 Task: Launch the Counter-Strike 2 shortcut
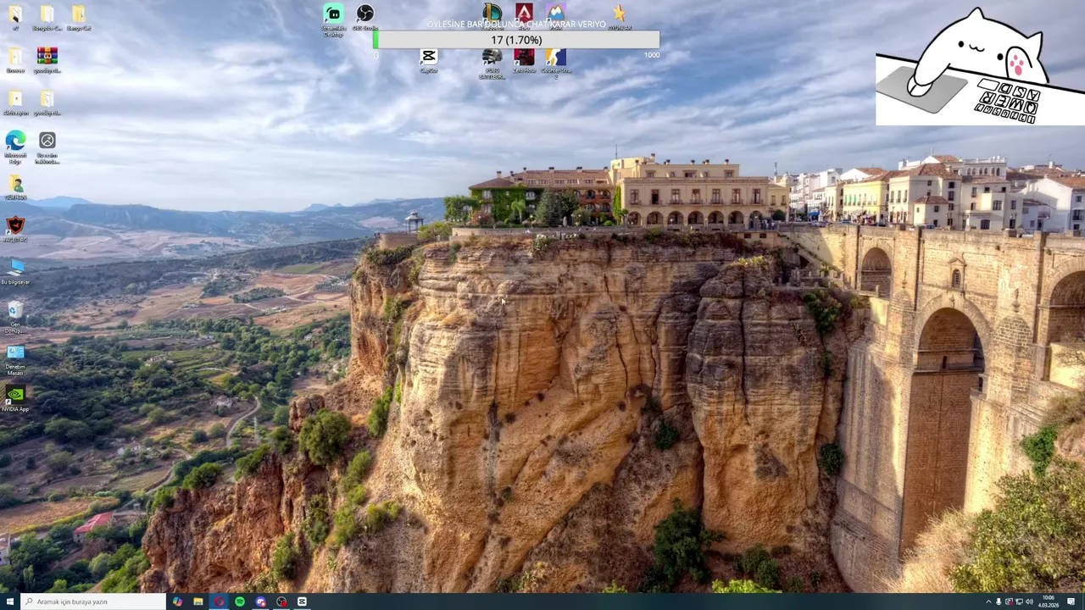(555, 62)
